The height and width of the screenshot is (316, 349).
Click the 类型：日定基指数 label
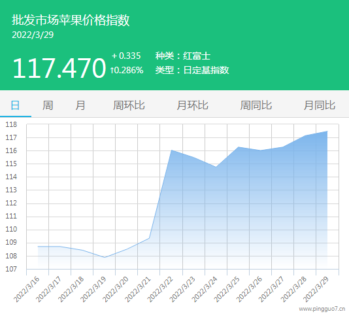click(x=192, y=70)
